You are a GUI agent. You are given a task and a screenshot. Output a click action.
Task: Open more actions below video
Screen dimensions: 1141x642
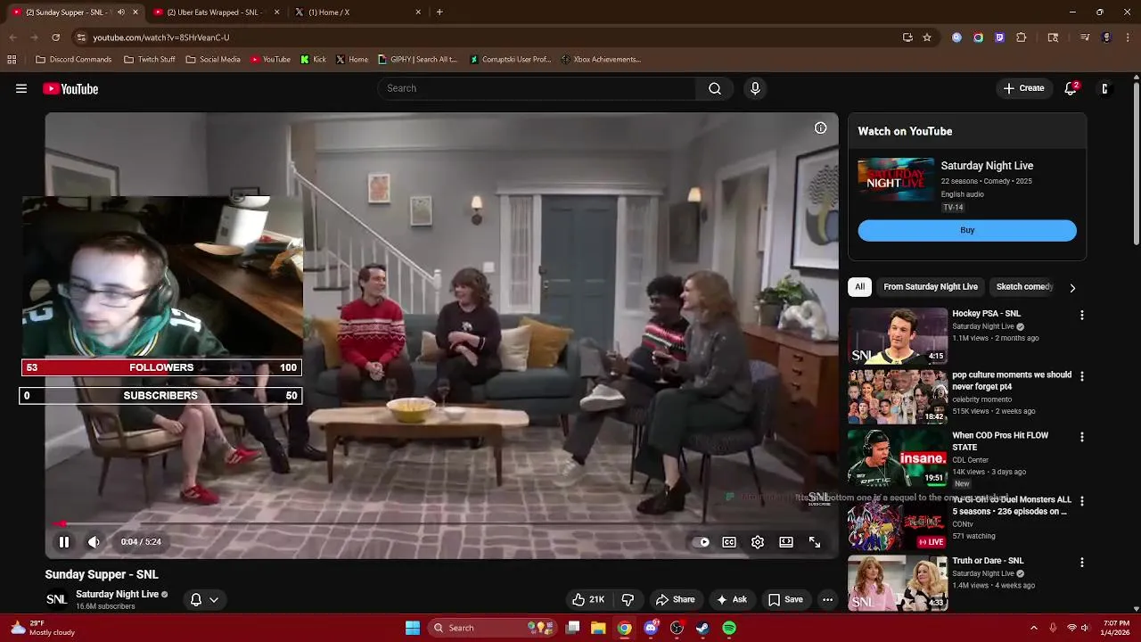(827, 599)
